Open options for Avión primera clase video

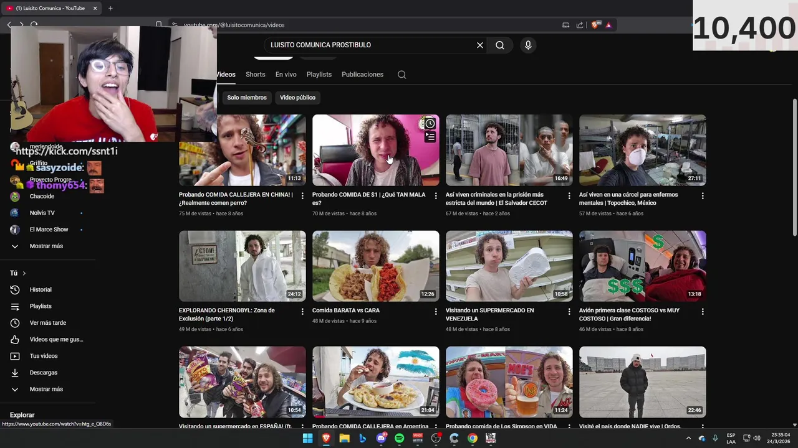[x=703, y=311]
